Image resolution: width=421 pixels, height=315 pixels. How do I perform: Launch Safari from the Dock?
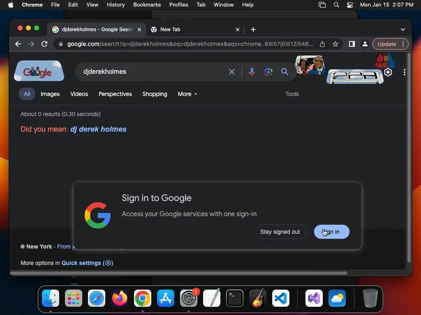pyautogui.click(x=96, y=298)
